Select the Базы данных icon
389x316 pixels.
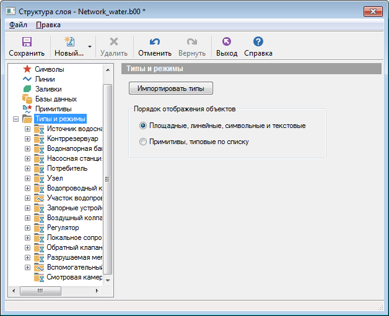(x=27, y=99)
